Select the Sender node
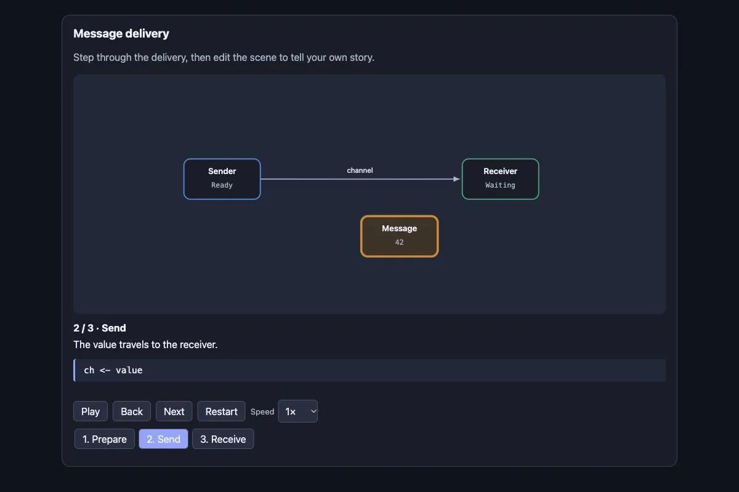 222,179
